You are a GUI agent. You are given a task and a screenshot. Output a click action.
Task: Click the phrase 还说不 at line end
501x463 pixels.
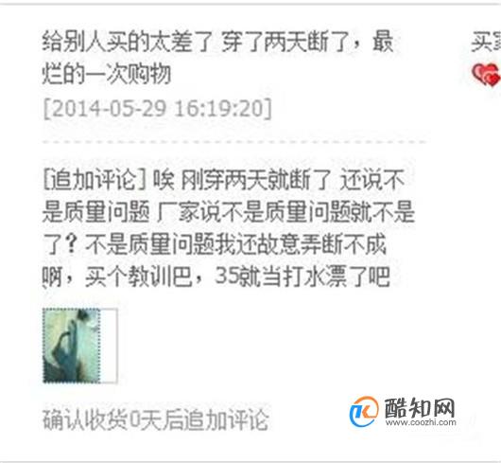pyautogui.click(x=372, y=181)
